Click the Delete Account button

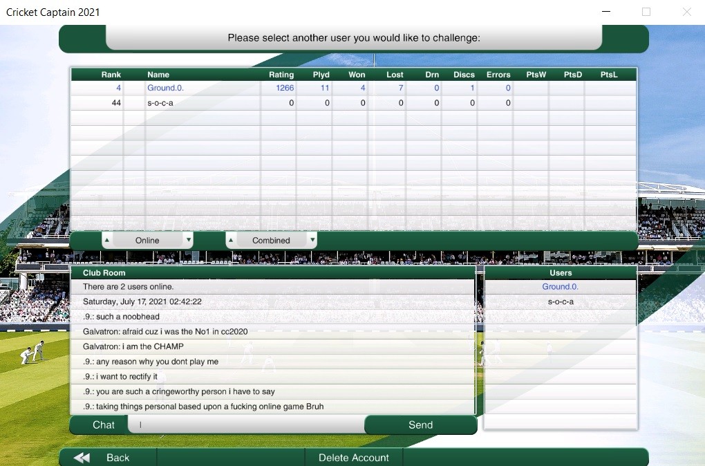[x=354, y=458]
